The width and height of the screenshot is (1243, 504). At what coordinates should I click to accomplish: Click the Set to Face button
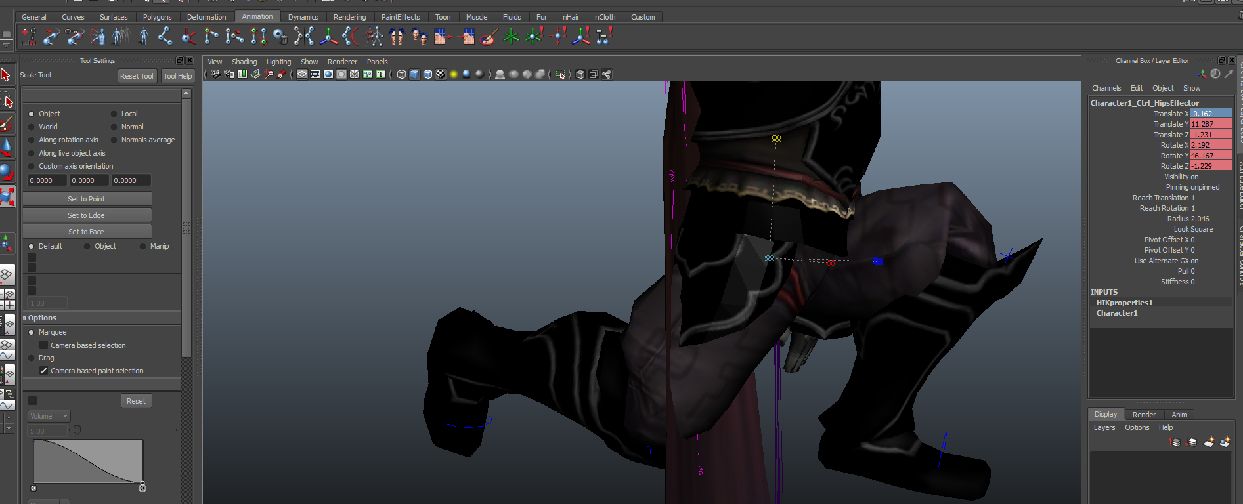tap(87, 232)
